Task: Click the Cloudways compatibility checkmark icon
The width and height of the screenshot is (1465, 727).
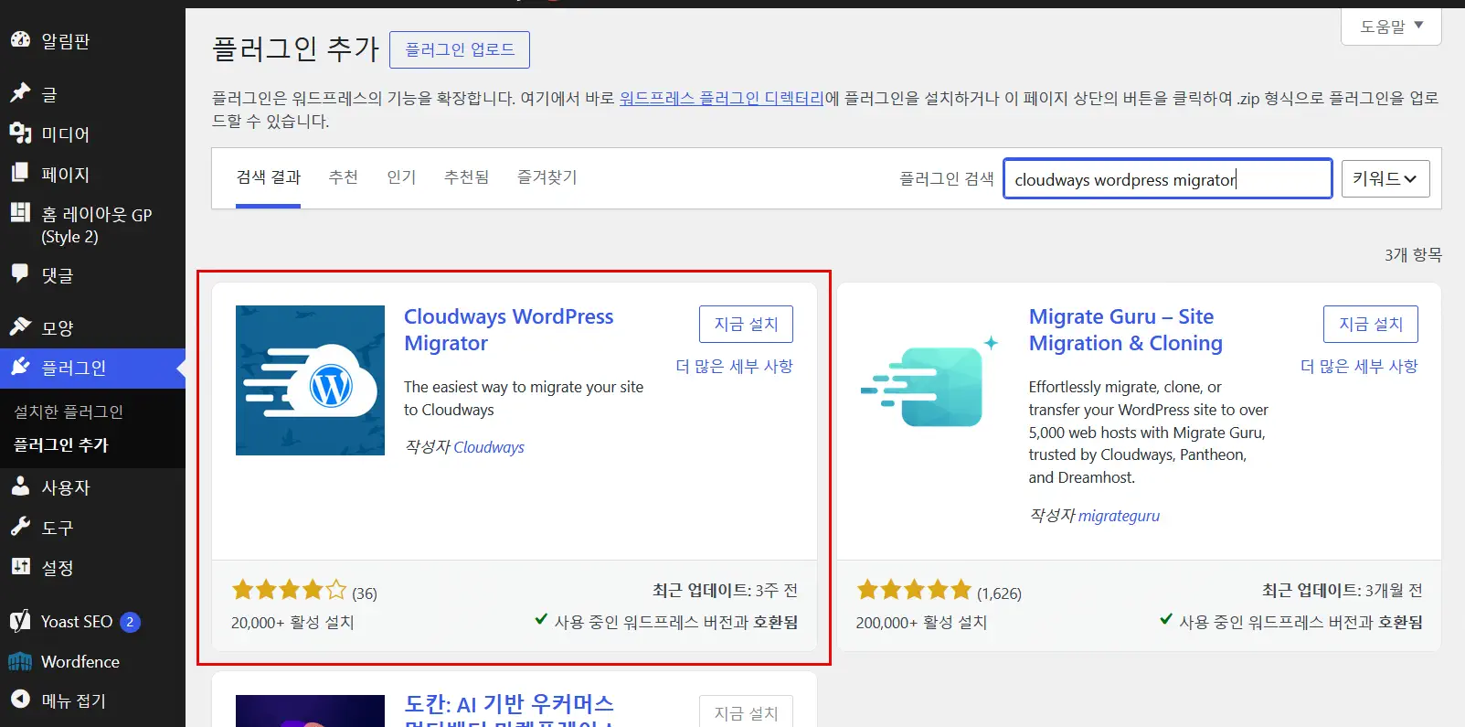Action: point(541,619)
